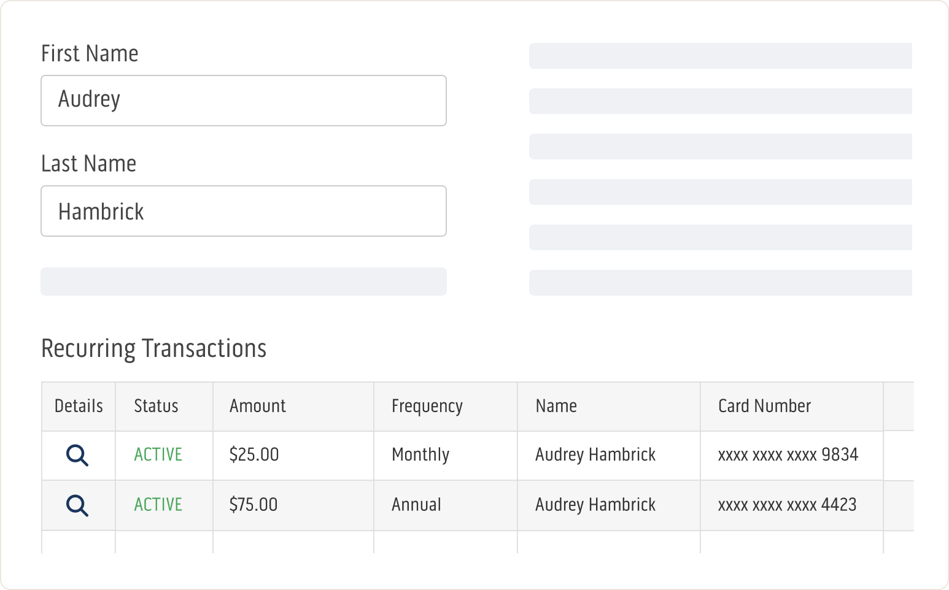Sort by the Card Number column header
949x590 pixels.
(764, 406)
